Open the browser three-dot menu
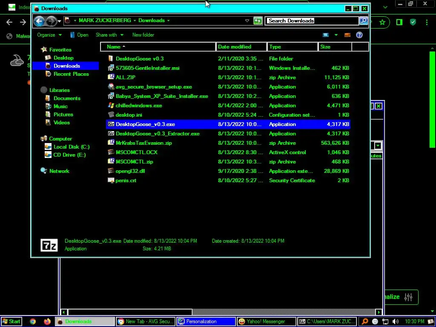The height and width of the screenshot is (327, 436). 427,22
